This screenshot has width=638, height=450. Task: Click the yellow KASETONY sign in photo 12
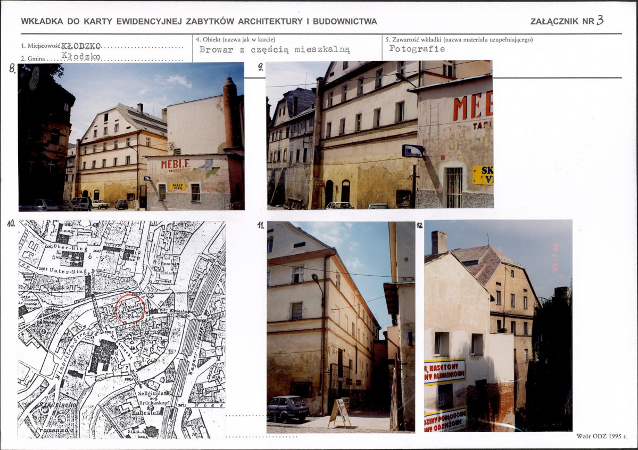pos(445,371)
